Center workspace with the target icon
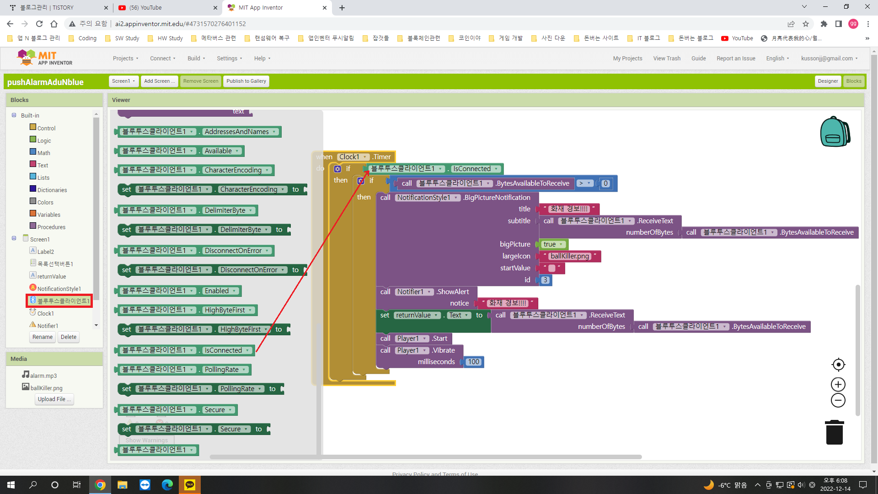This screenshot has height=494, width=878. pos(838,365)
